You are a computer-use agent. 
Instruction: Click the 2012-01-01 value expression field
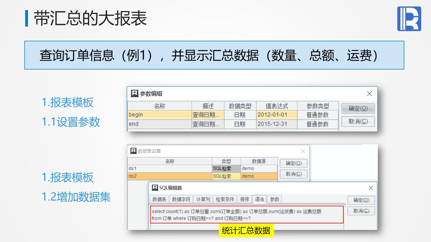coord(277,115)
